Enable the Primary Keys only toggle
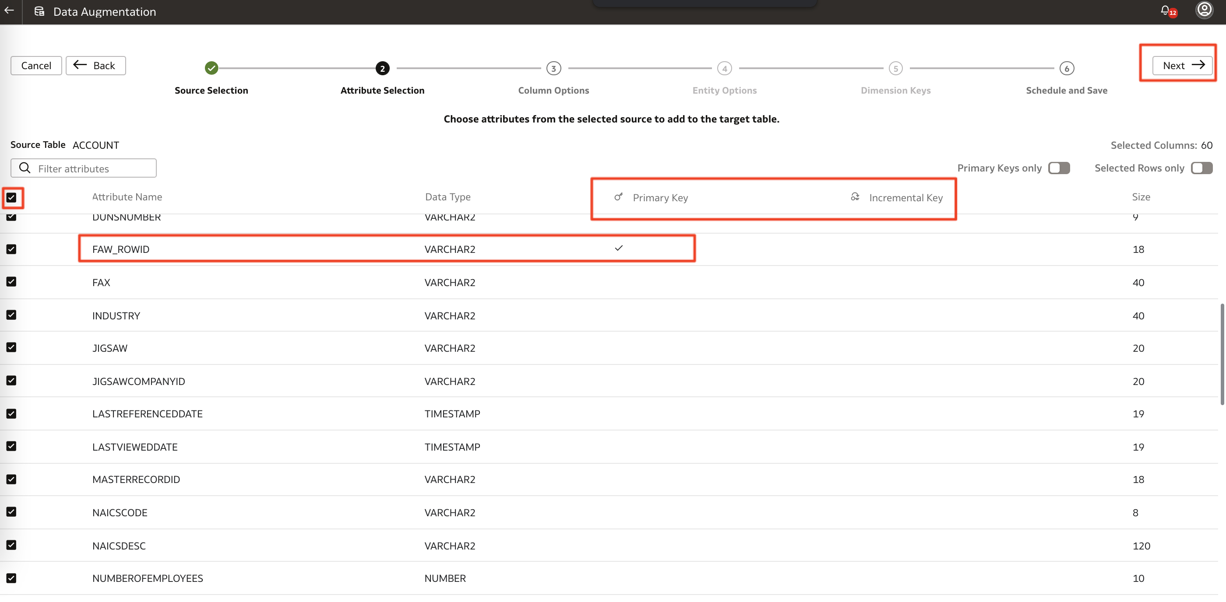Screen dimensions: 1226x602 (1059, 168)
